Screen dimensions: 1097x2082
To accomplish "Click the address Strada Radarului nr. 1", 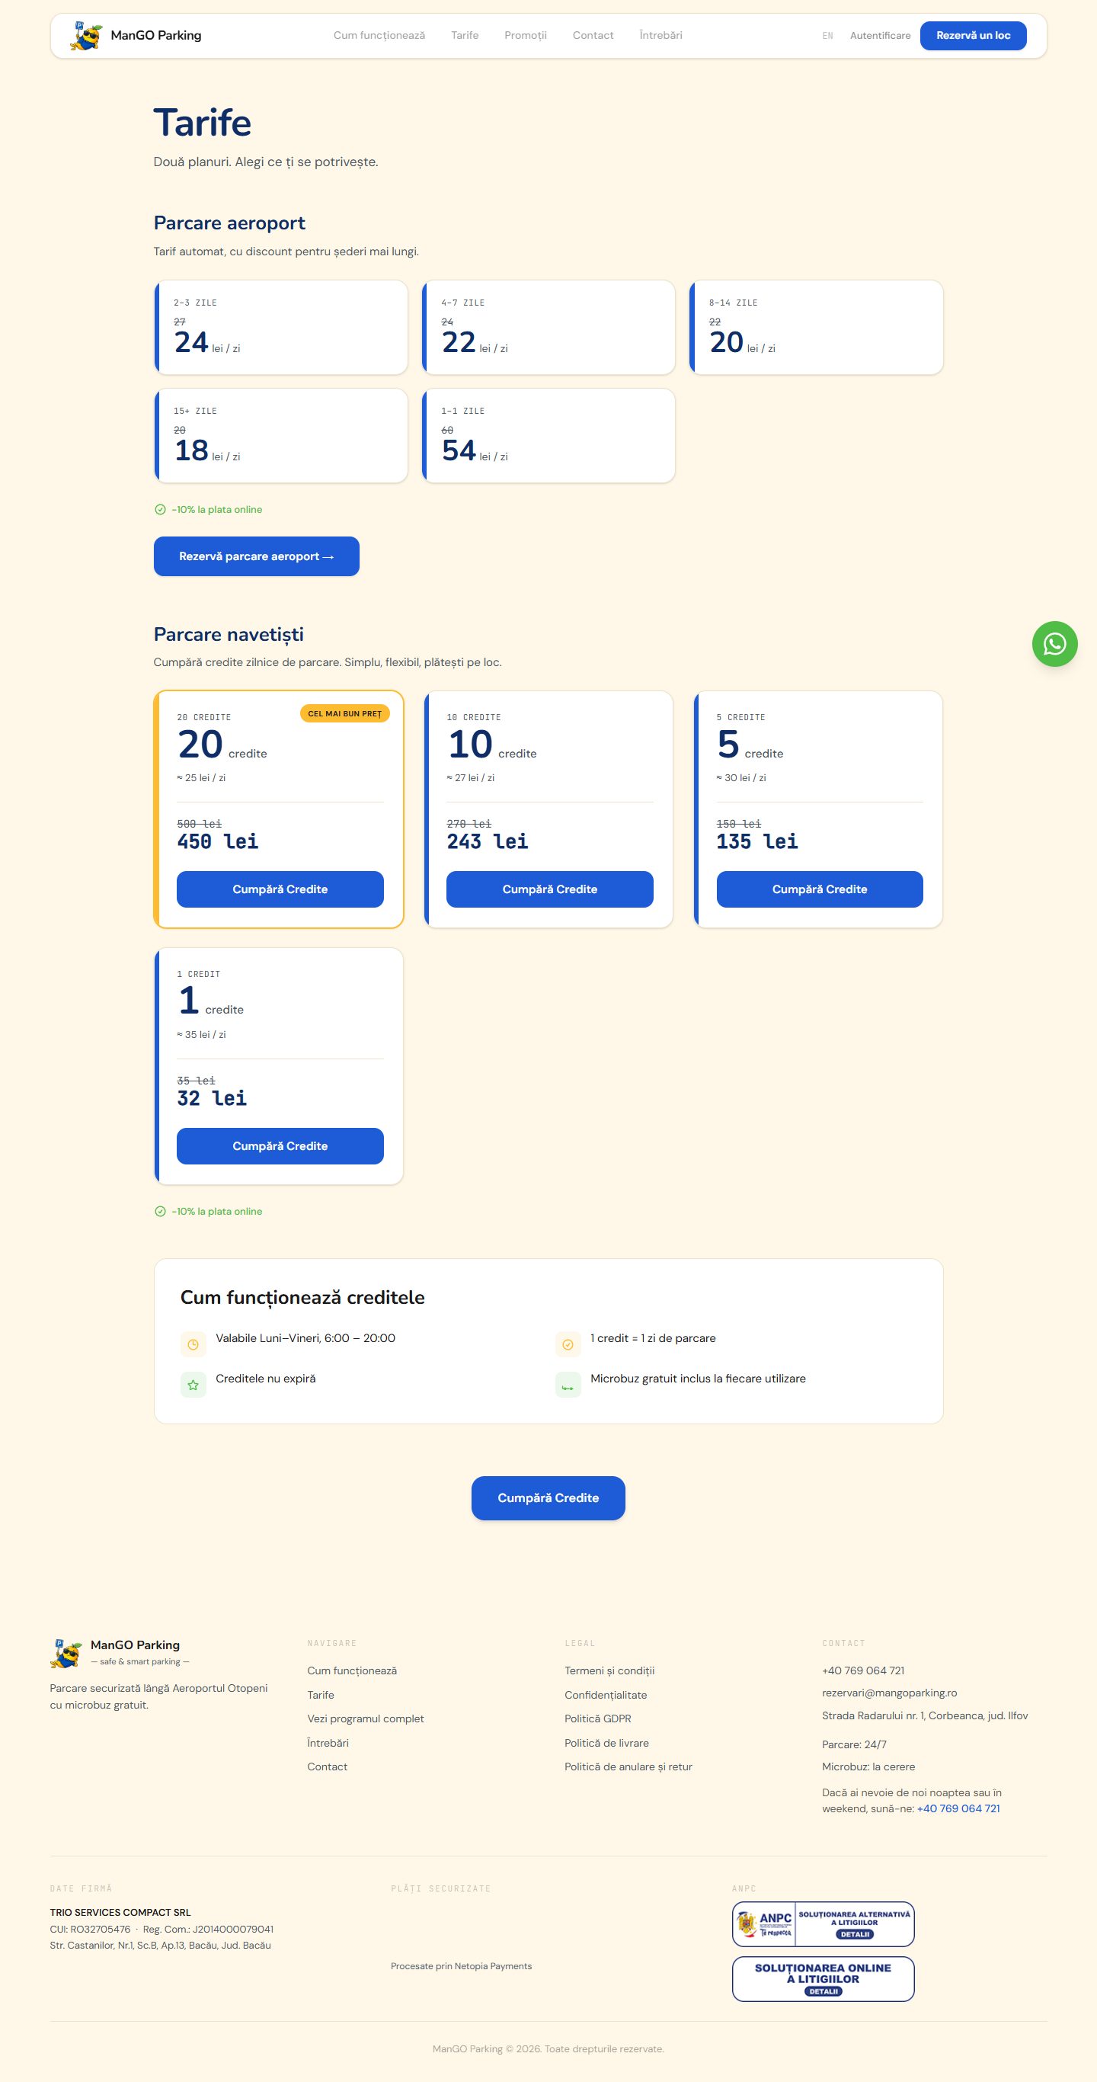I will click(x=925, y=1715).
